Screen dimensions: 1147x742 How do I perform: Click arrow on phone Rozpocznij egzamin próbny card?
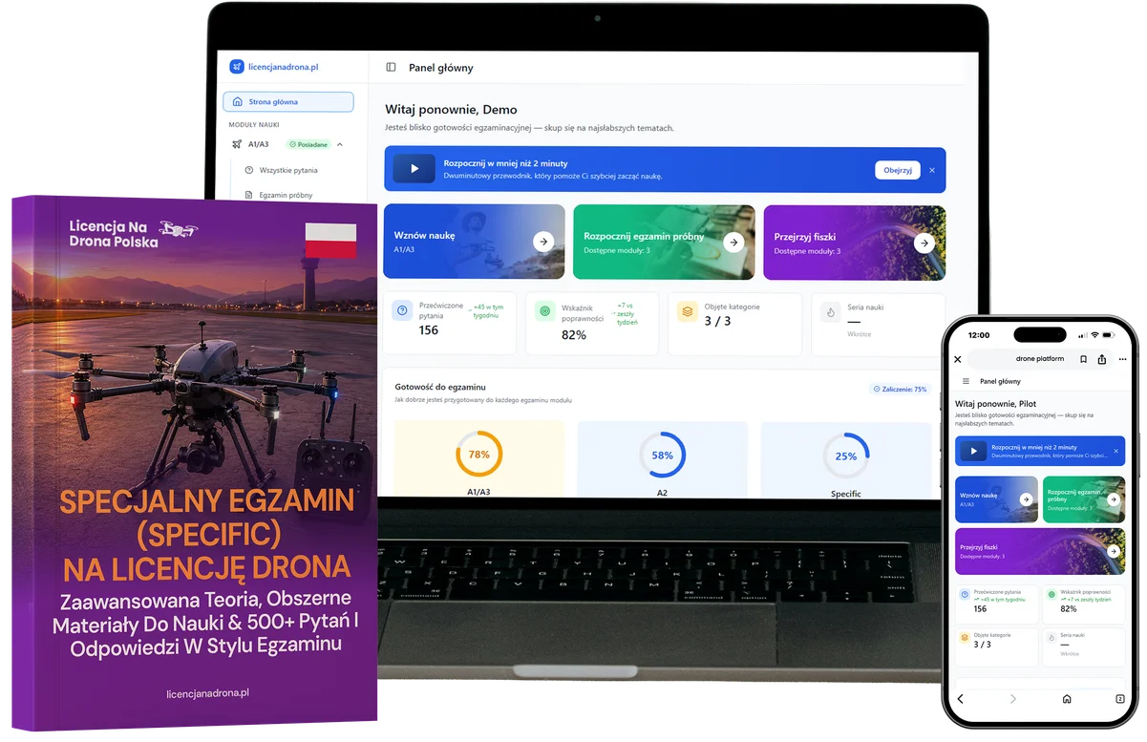[x=1113, y=499]
